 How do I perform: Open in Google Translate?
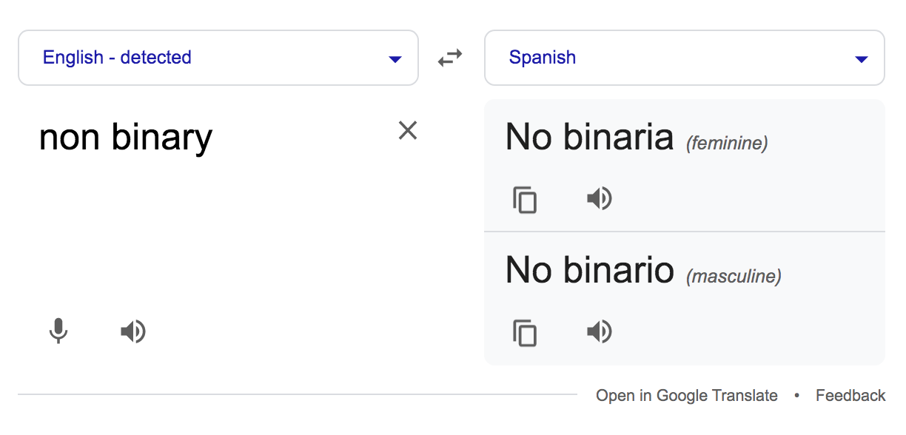(687, 396)
